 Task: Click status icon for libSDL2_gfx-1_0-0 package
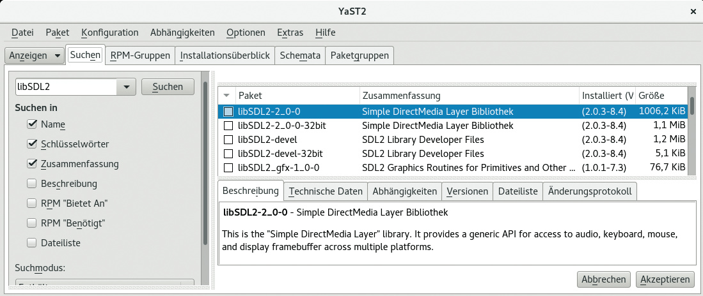228,168
